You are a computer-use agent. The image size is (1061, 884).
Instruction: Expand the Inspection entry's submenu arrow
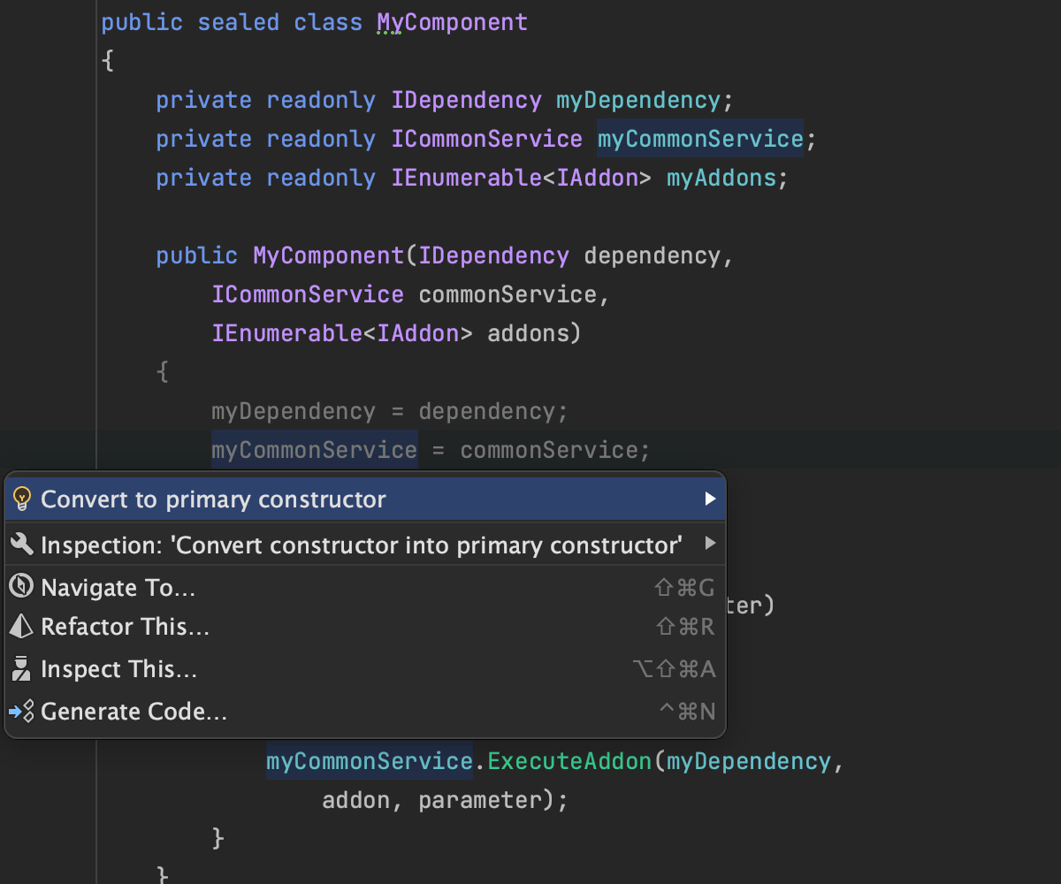point(709,544)
